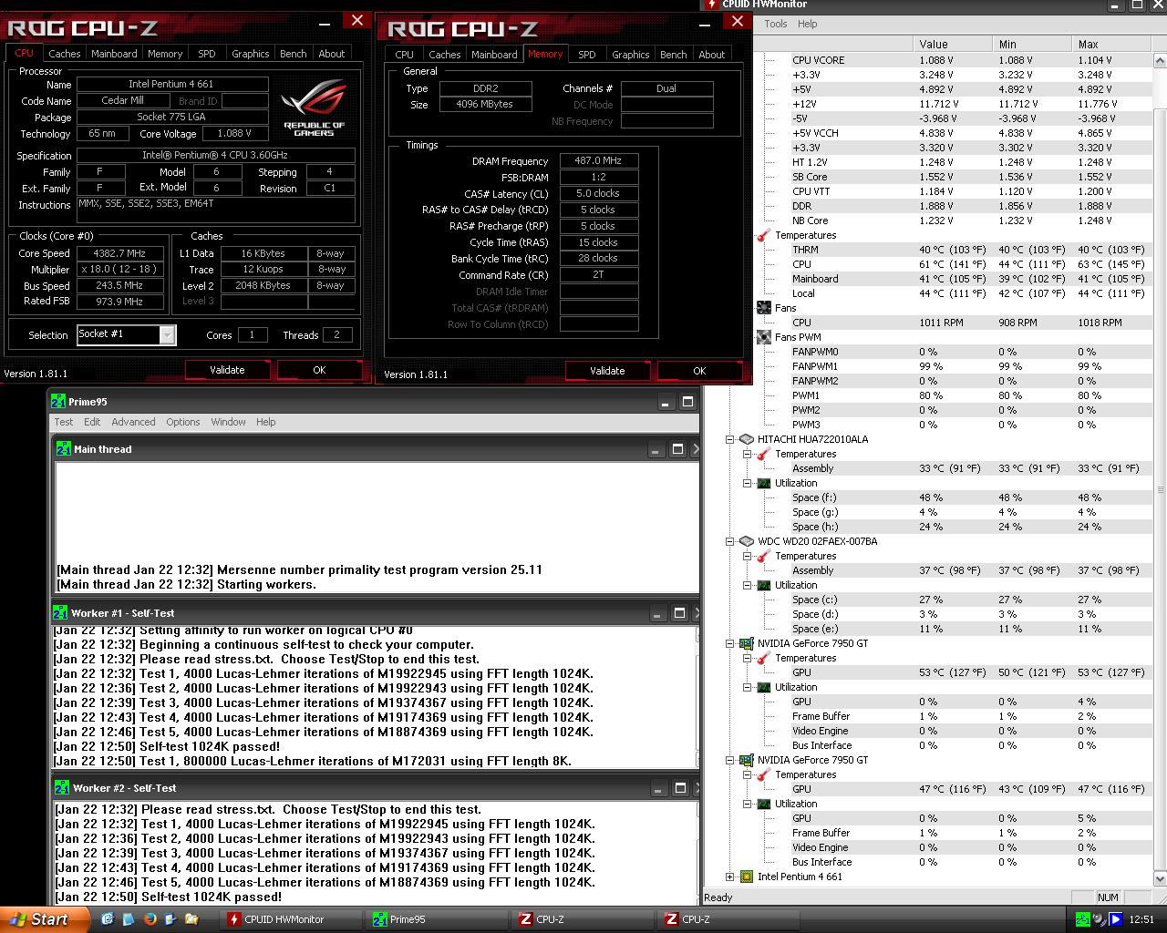The width and height of the screenshot is (1167, 933).
Task: Click the Fans category icon
Action: click(763, 308)
